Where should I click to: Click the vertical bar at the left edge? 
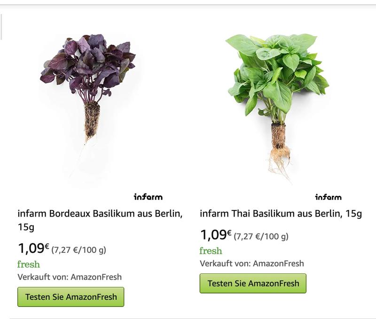(1, 27)
